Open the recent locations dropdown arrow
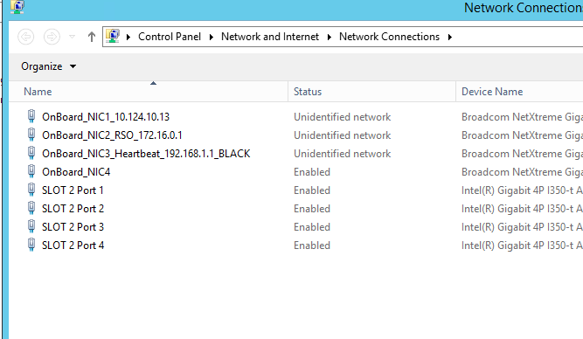The width and height of the screenshot is (583, 339). tap(73, 37)
